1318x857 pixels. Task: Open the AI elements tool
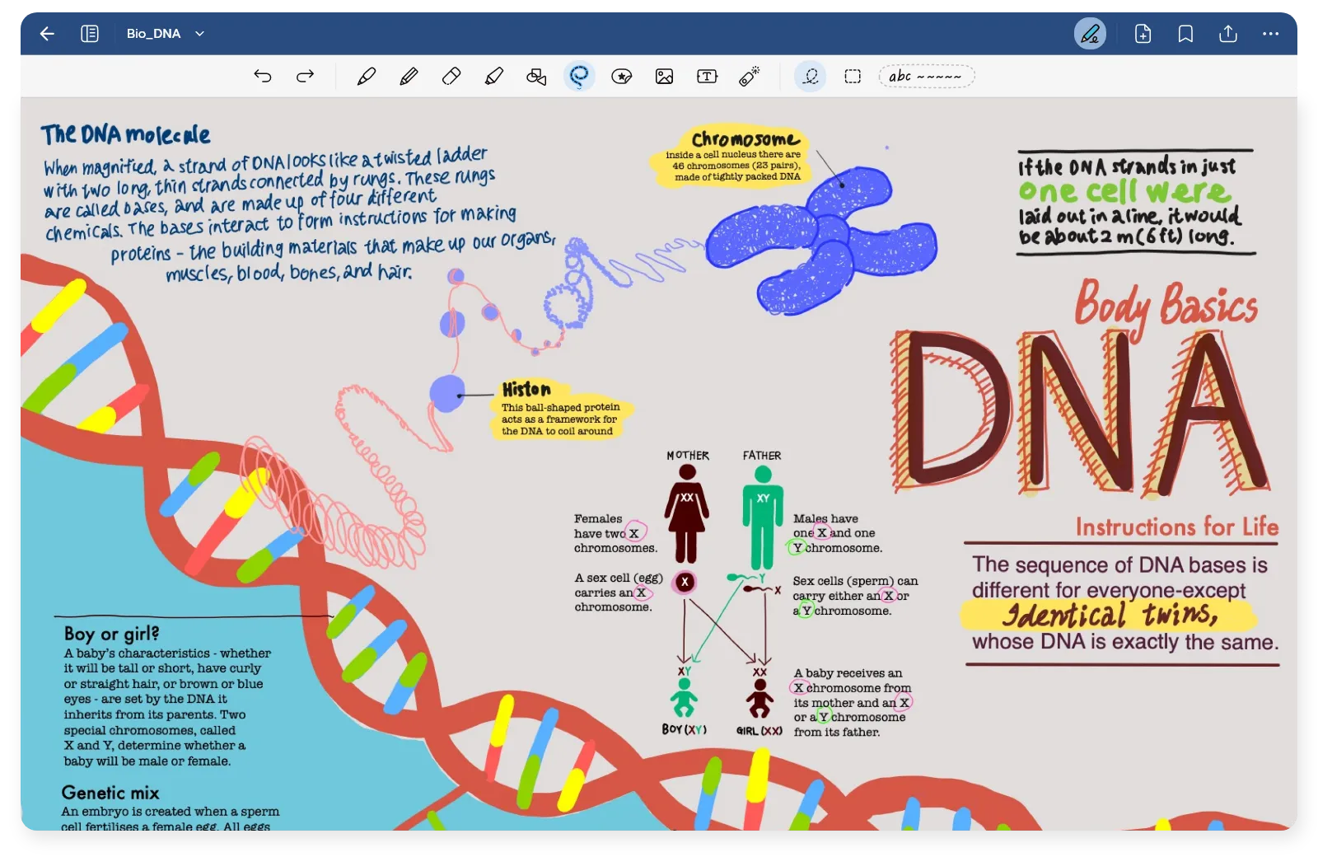[x=749, y=76]
